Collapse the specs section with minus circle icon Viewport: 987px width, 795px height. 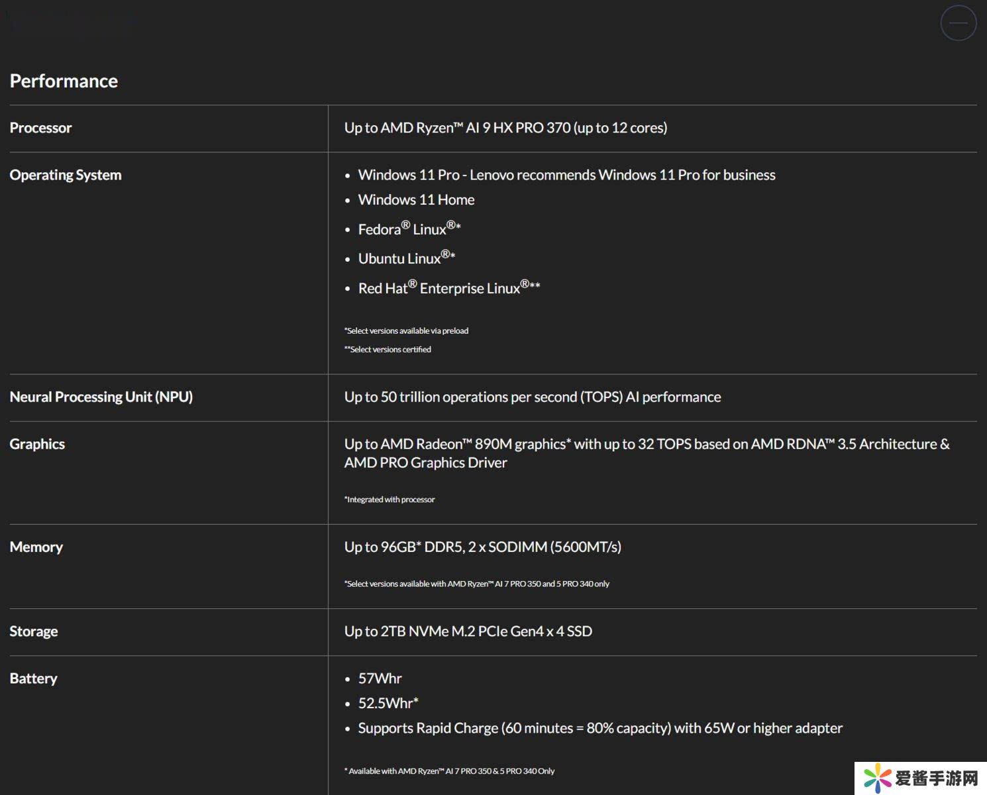(958, 23)
